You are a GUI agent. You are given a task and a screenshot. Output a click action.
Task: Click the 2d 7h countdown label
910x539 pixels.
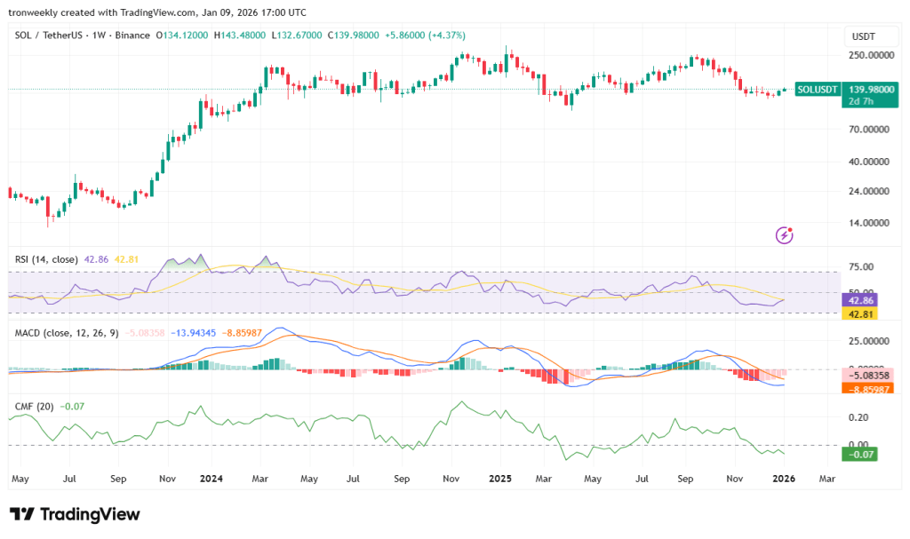pos(861,101)
